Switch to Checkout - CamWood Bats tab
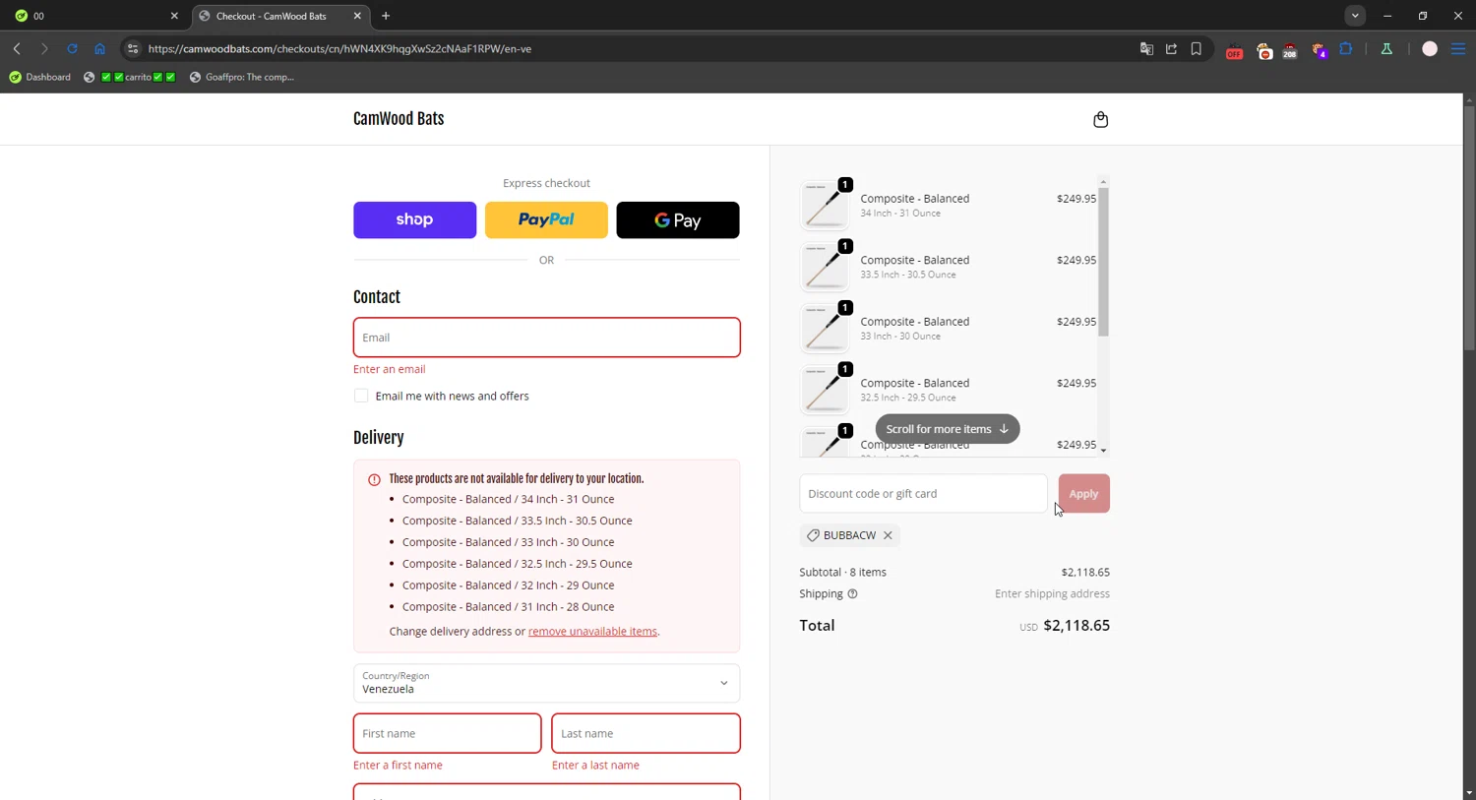Viewport: 1476px width, 800px height. click(x=280, y=16)
